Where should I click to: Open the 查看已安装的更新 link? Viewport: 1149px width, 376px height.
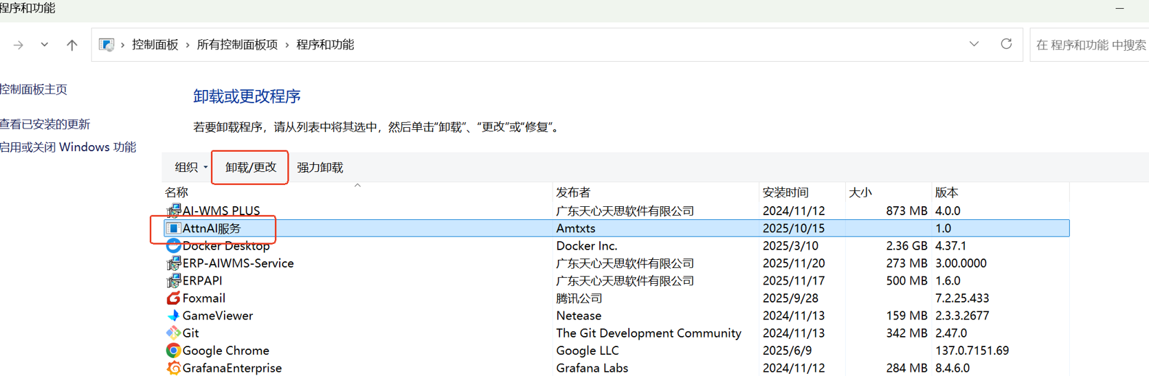pos(45,124)
